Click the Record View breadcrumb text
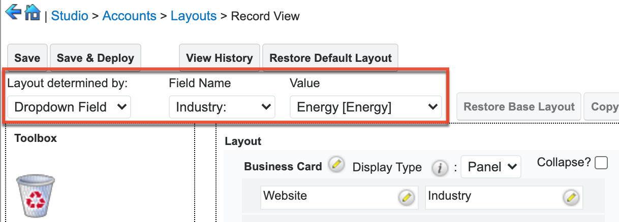 coord(265,16)
